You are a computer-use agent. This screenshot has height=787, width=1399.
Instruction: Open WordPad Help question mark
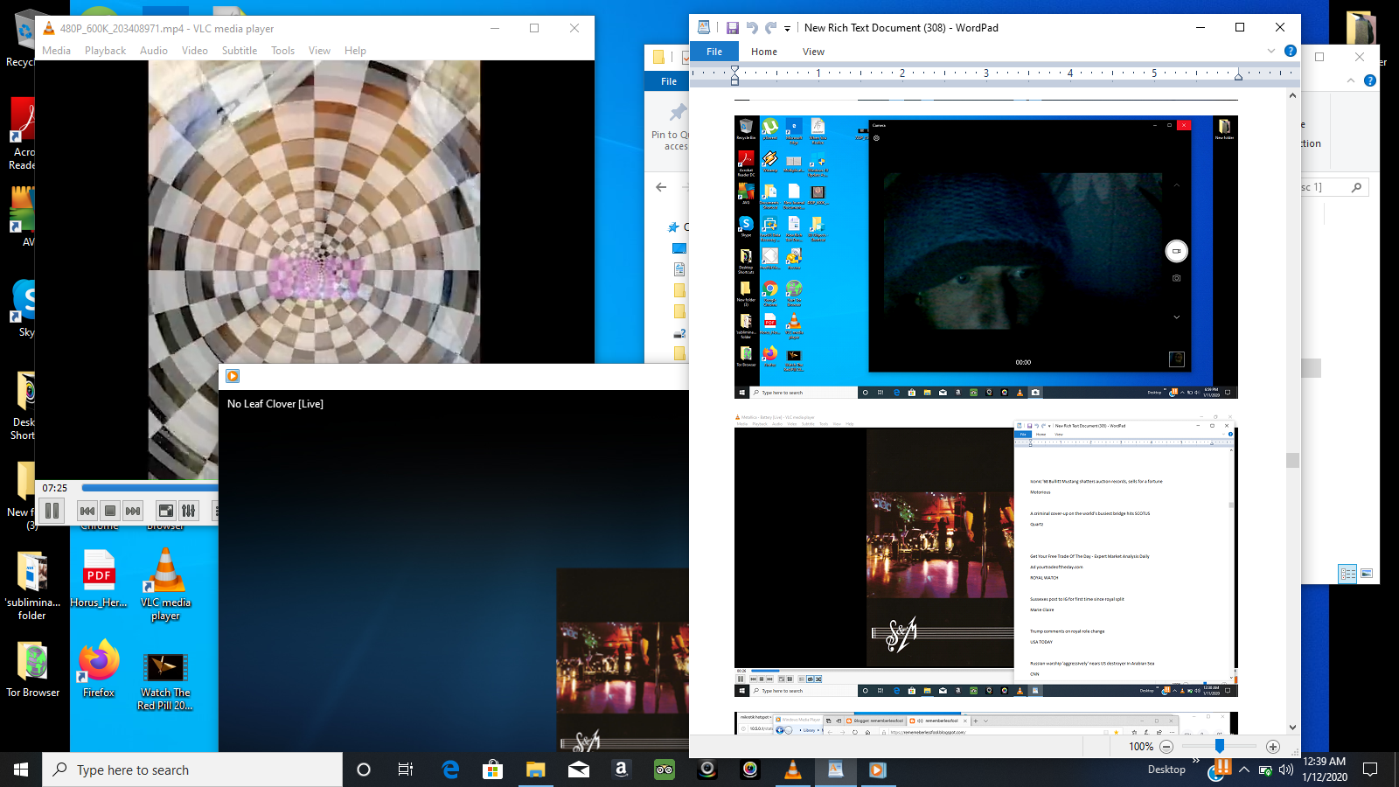point(1290,51)
